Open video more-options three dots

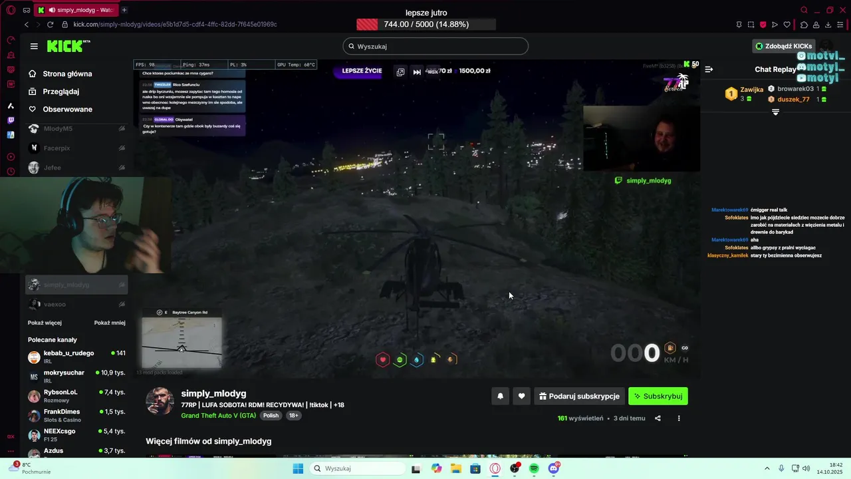679,418
